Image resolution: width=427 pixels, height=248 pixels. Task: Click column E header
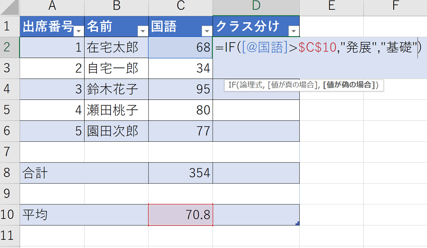pos(331,6)
